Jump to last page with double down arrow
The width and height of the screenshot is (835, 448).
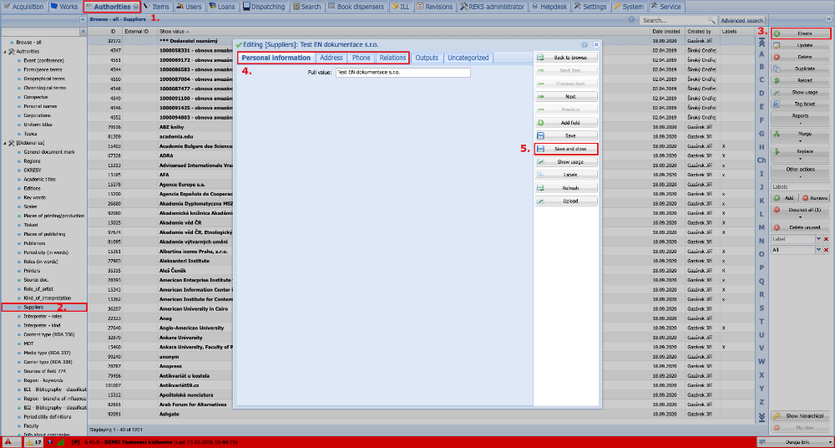click(762, 416)
